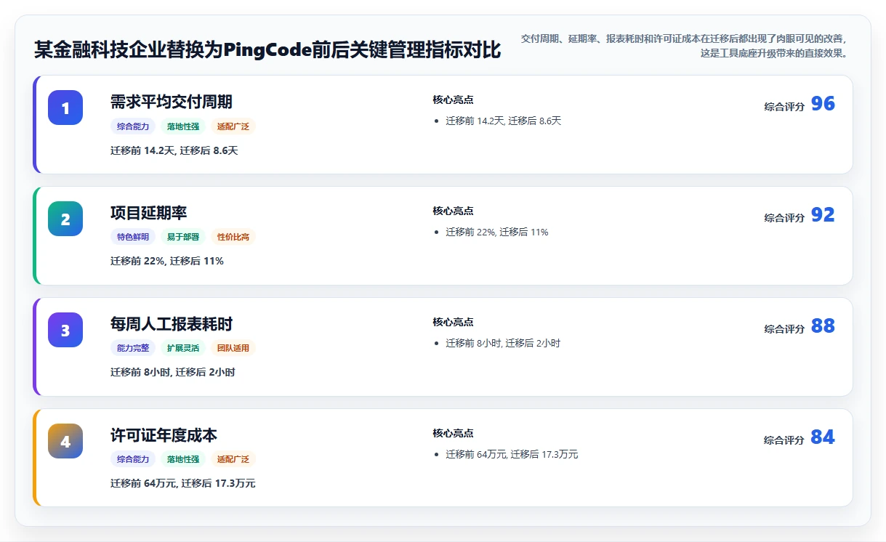Click the number 2 rank badge

(65, 219)
